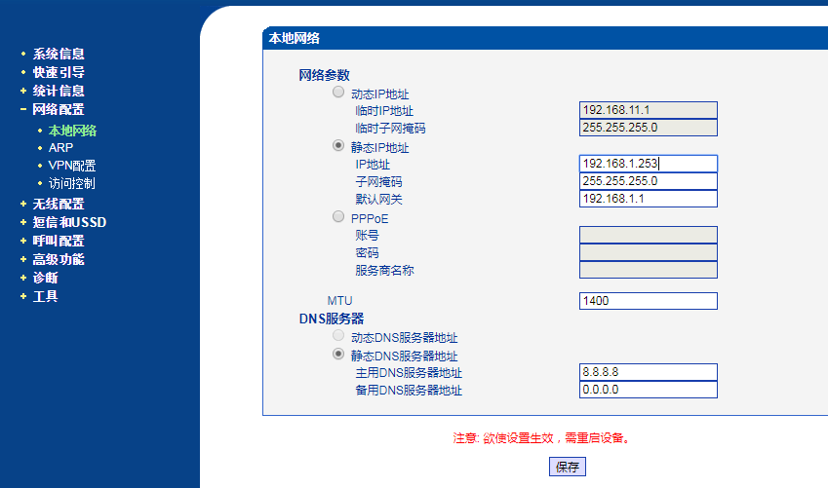The image size is (828, 488).
Task: Expand the 系统信息 menu section
Action: click(58, 54)
